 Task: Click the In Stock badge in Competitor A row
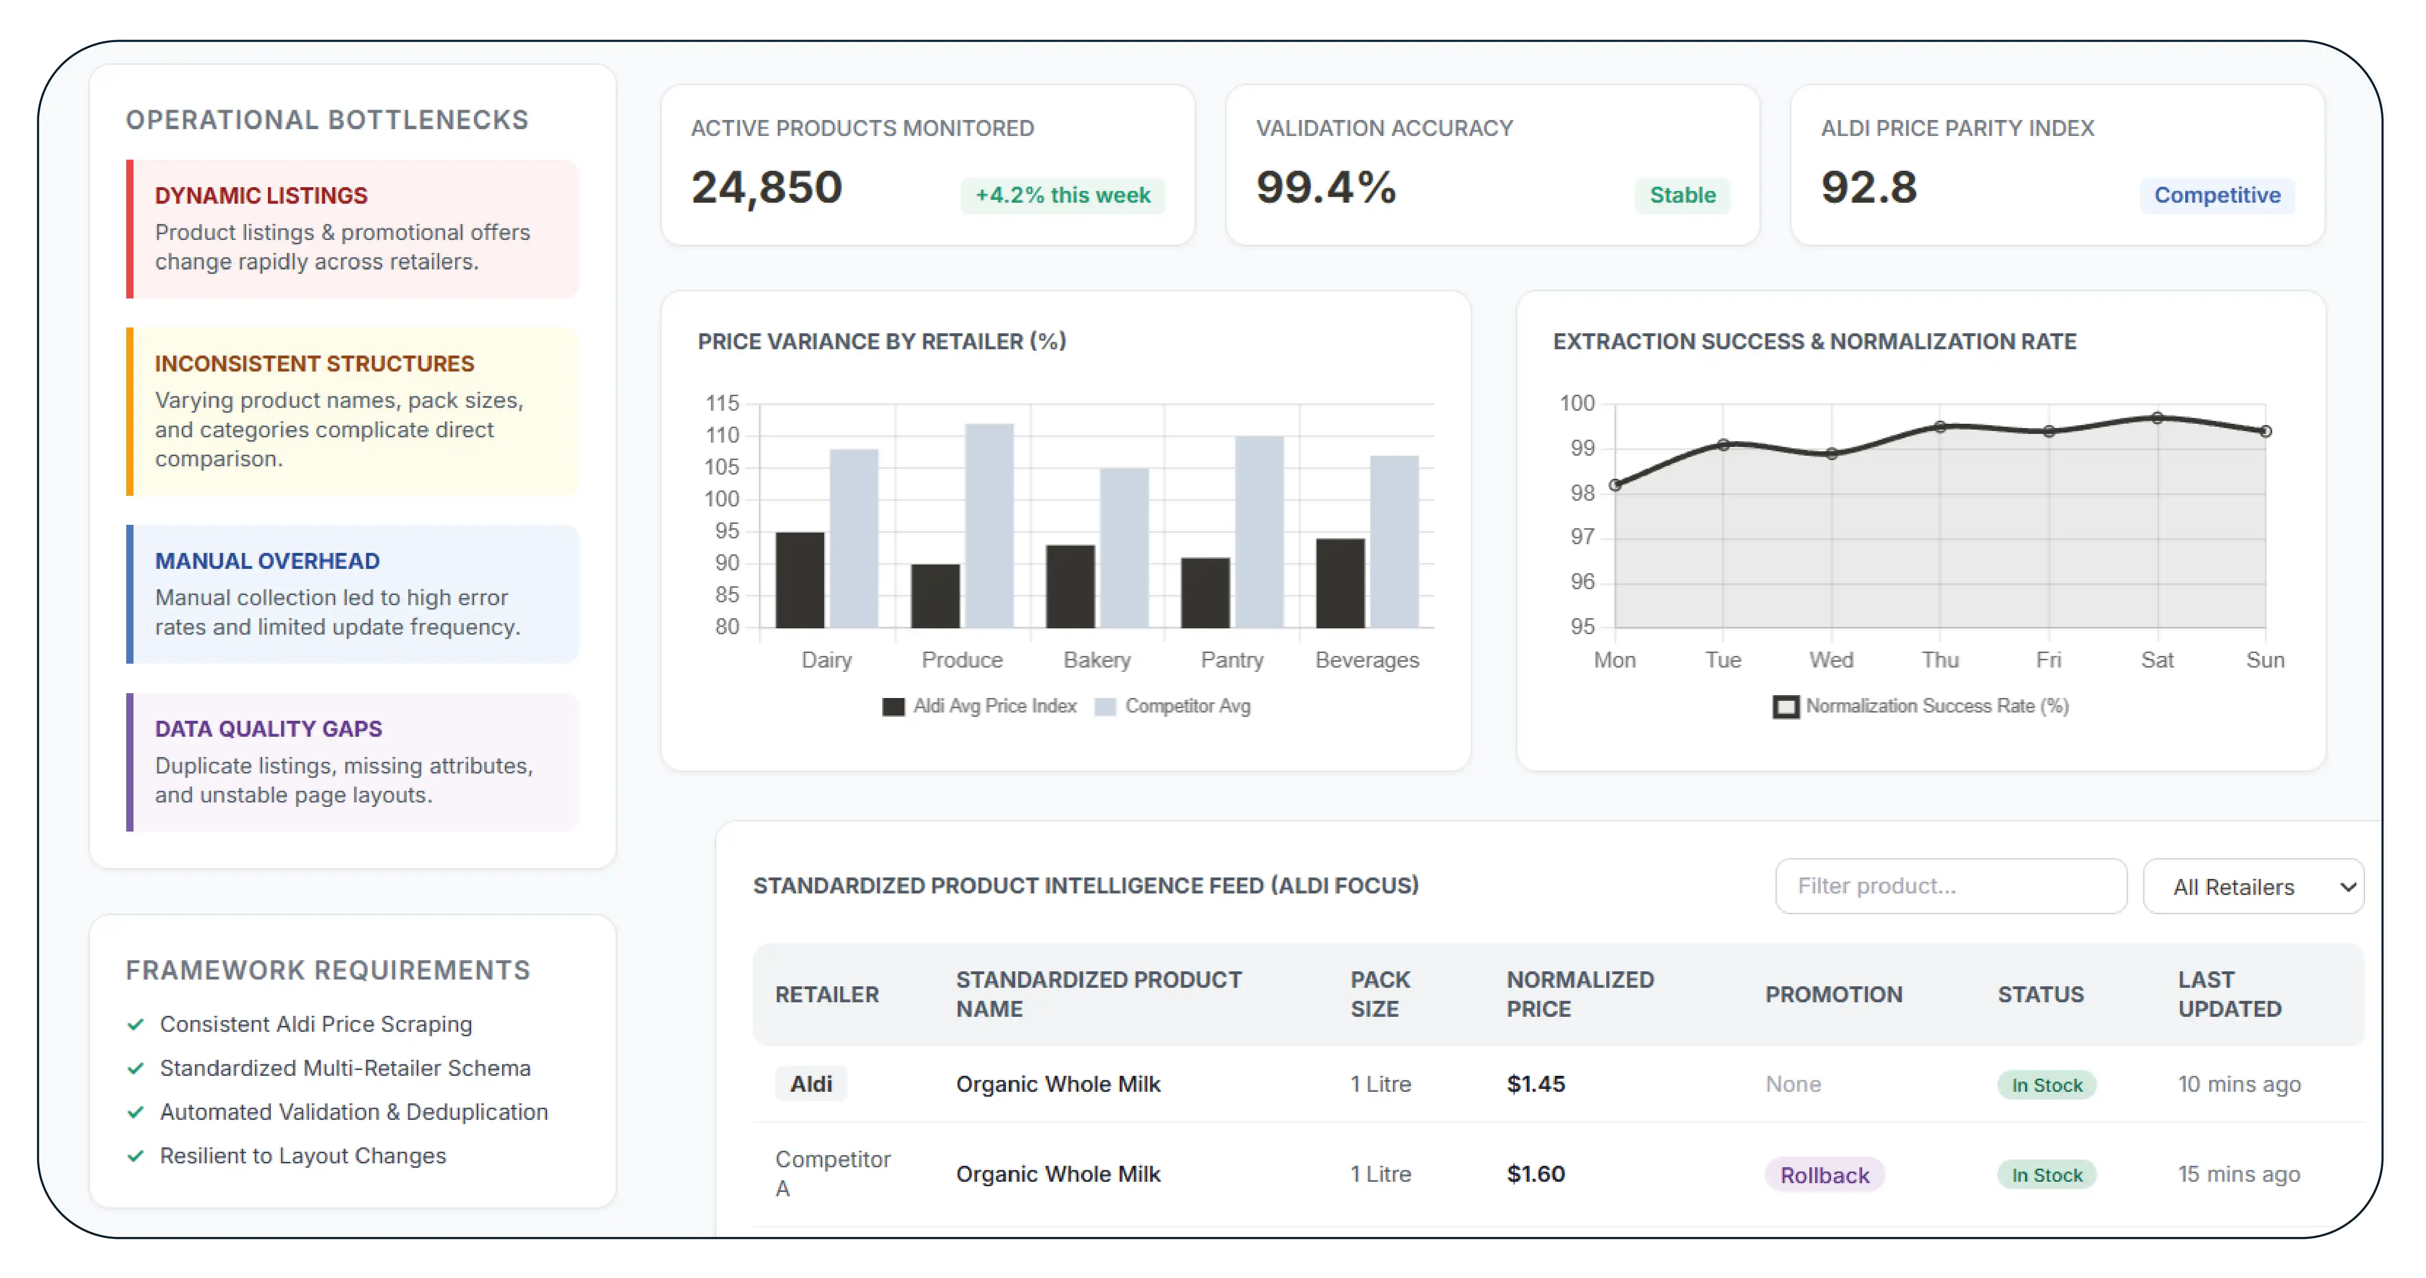(x=2046, y=1175)
